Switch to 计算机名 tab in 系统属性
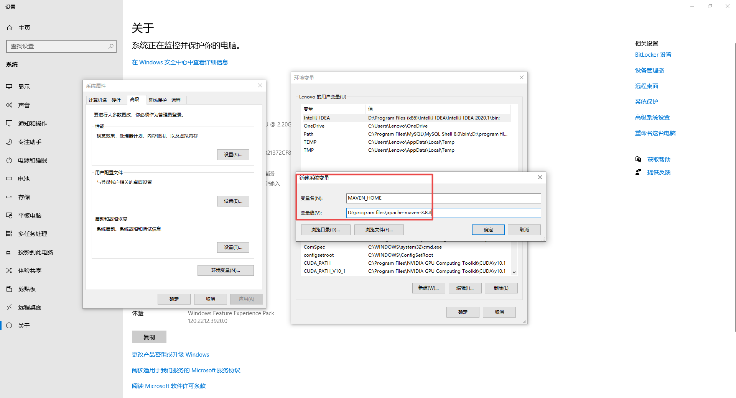This screenshot has width=736, height=398. pos(98,100)
